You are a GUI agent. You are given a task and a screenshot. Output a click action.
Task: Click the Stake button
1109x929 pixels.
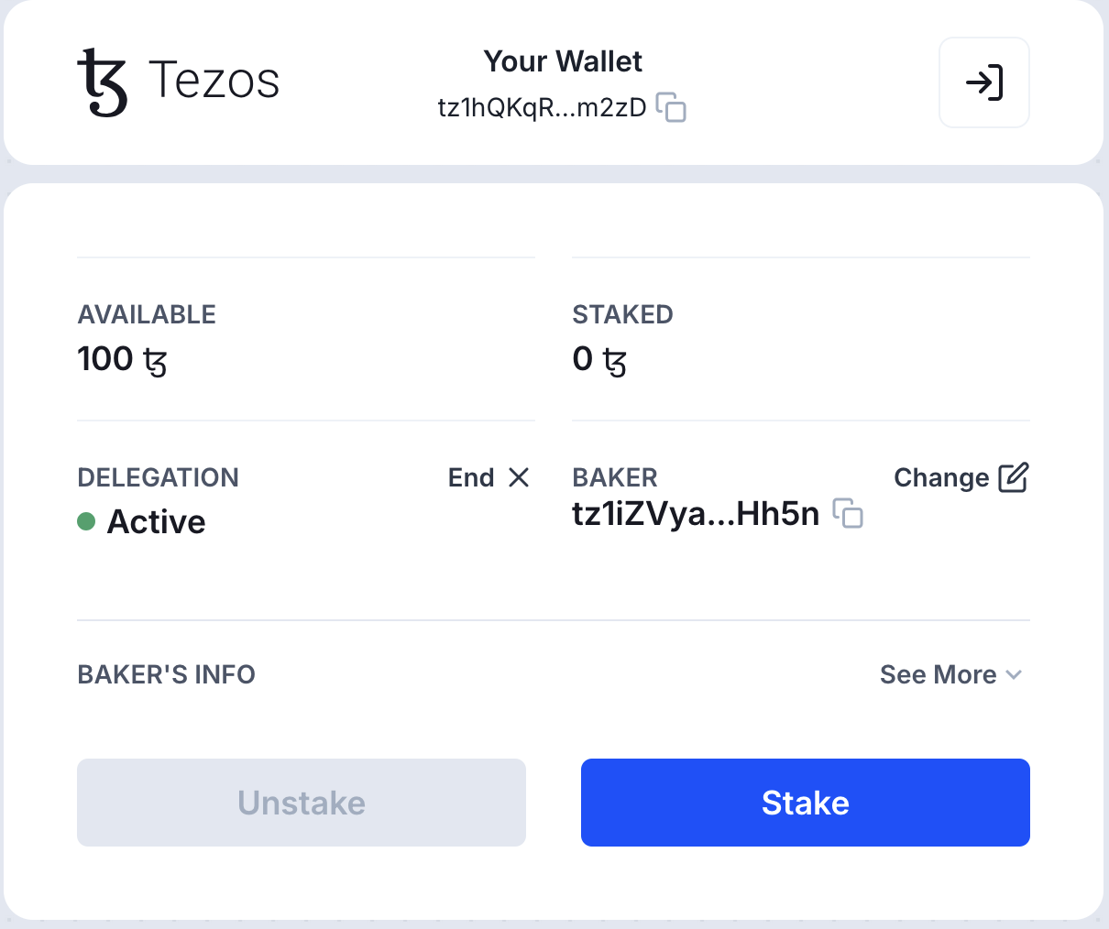pyautogui.click(x=806, y=803)
